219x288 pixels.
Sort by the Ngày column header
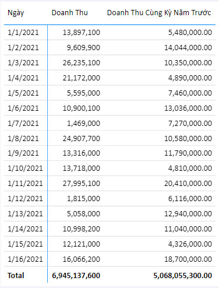point(16,13)
